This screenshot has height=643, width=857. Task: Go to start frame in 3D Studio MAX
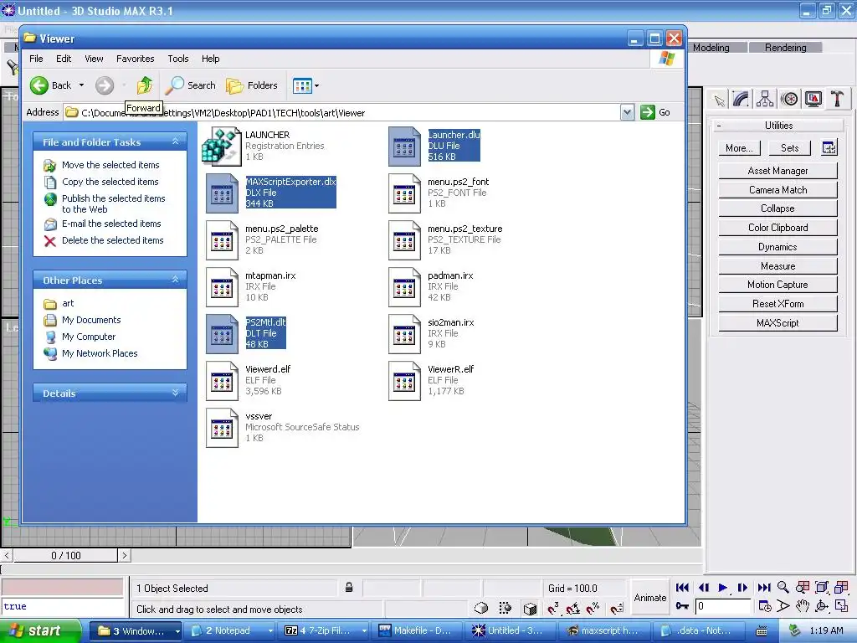coord(682,588)
